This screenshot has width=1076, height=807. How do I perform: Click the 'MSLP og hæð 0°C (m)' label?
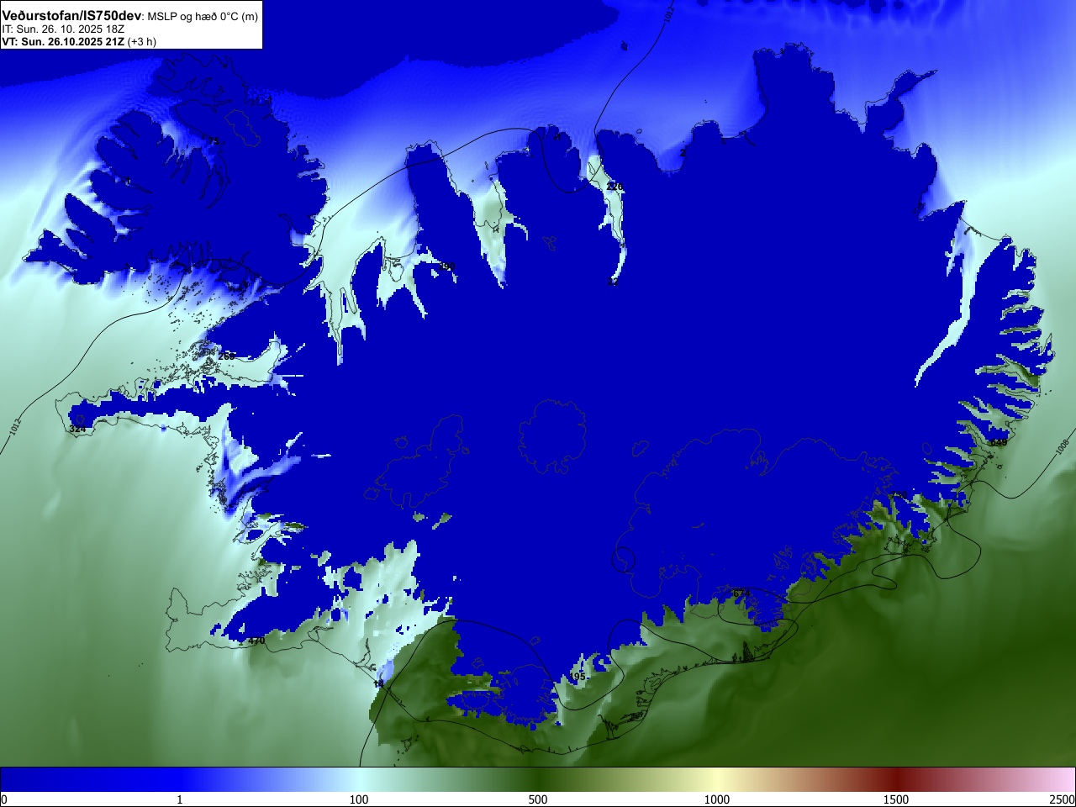[x=203, y=17]
